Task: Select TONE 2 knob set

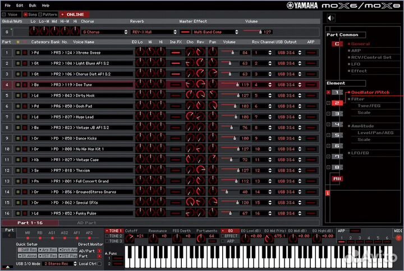Action: click(113, 236)
